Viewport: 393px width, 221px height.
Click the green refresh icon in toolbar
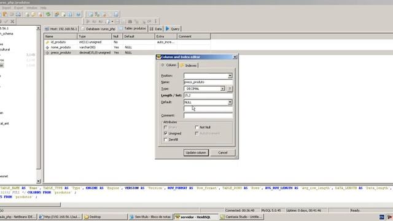[48, 14]
